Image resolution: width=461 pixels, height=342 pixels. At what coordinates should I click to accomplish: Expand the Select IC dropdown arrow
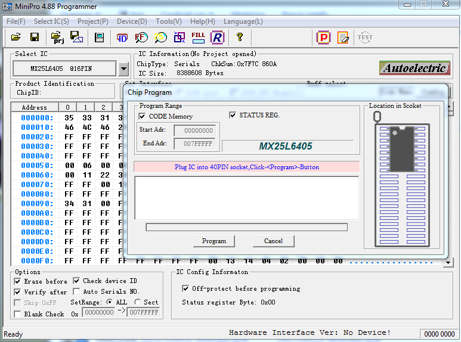tap(123, 69)
